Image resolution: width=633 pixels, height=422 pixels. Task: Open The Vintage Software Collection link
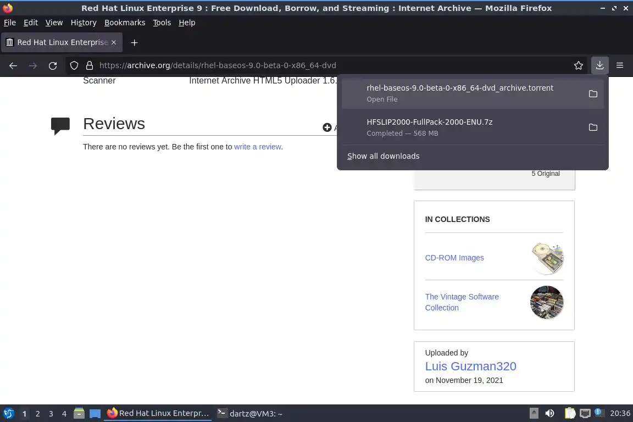tap(462, 302)
